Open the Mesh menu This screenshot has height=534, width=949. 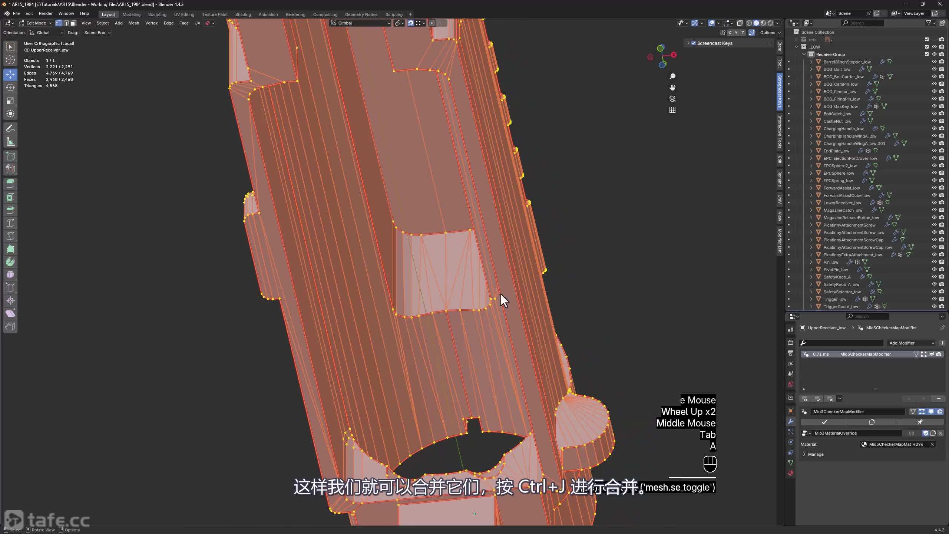pos(133,23)
